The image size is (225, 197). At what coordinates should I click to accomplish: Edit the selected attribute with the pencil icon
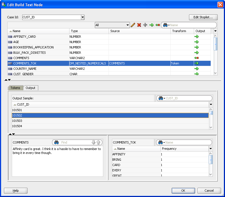133,25
